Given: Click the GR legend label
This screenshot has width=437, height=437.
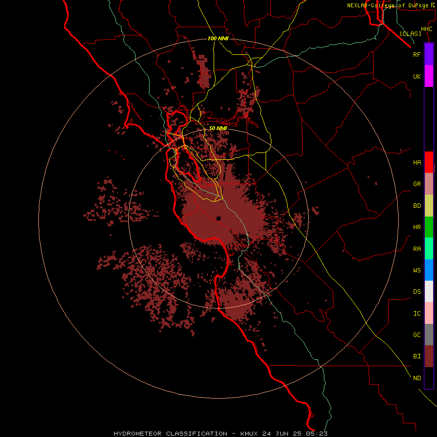Looking at the screenshot, I should 417,184.
